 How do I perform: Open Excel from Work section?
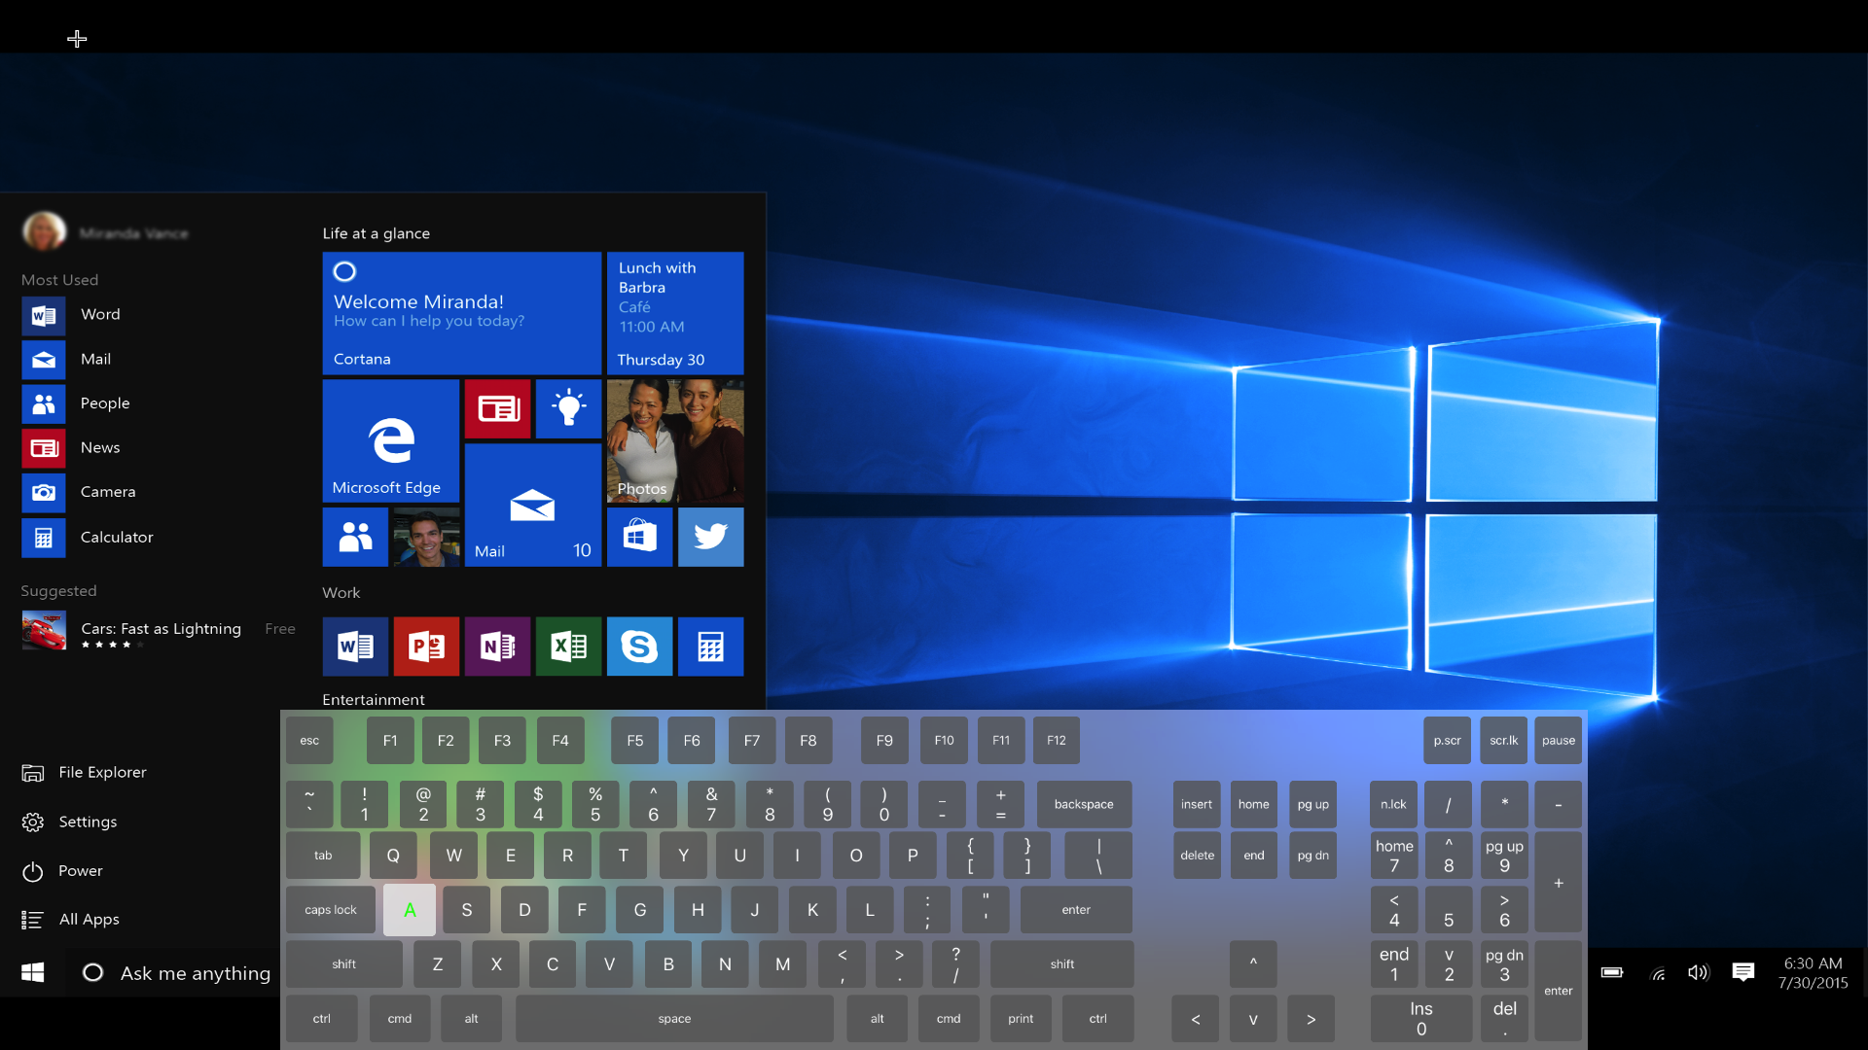coord(568,647)
